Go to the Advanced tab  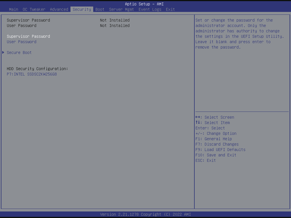tap(59, 9)
